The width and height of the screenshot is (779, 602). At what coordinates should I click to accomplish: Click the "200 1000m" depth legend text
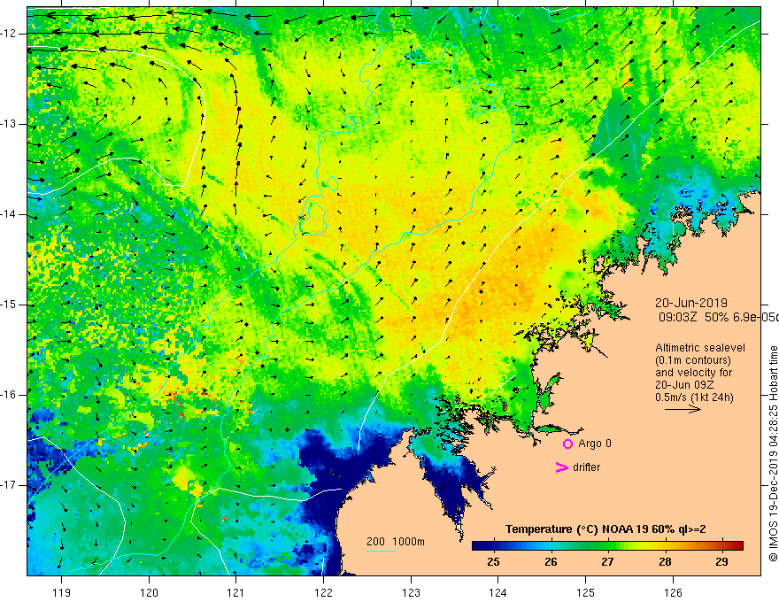(396, 542)
